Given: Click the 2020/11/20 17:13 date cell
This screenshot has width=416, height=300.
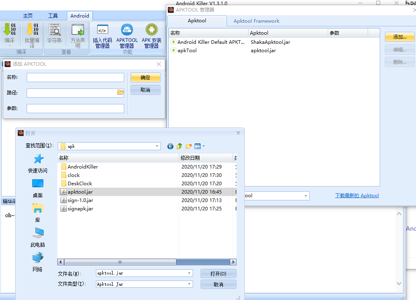Looking at the screenshot, I should [202, 200].
